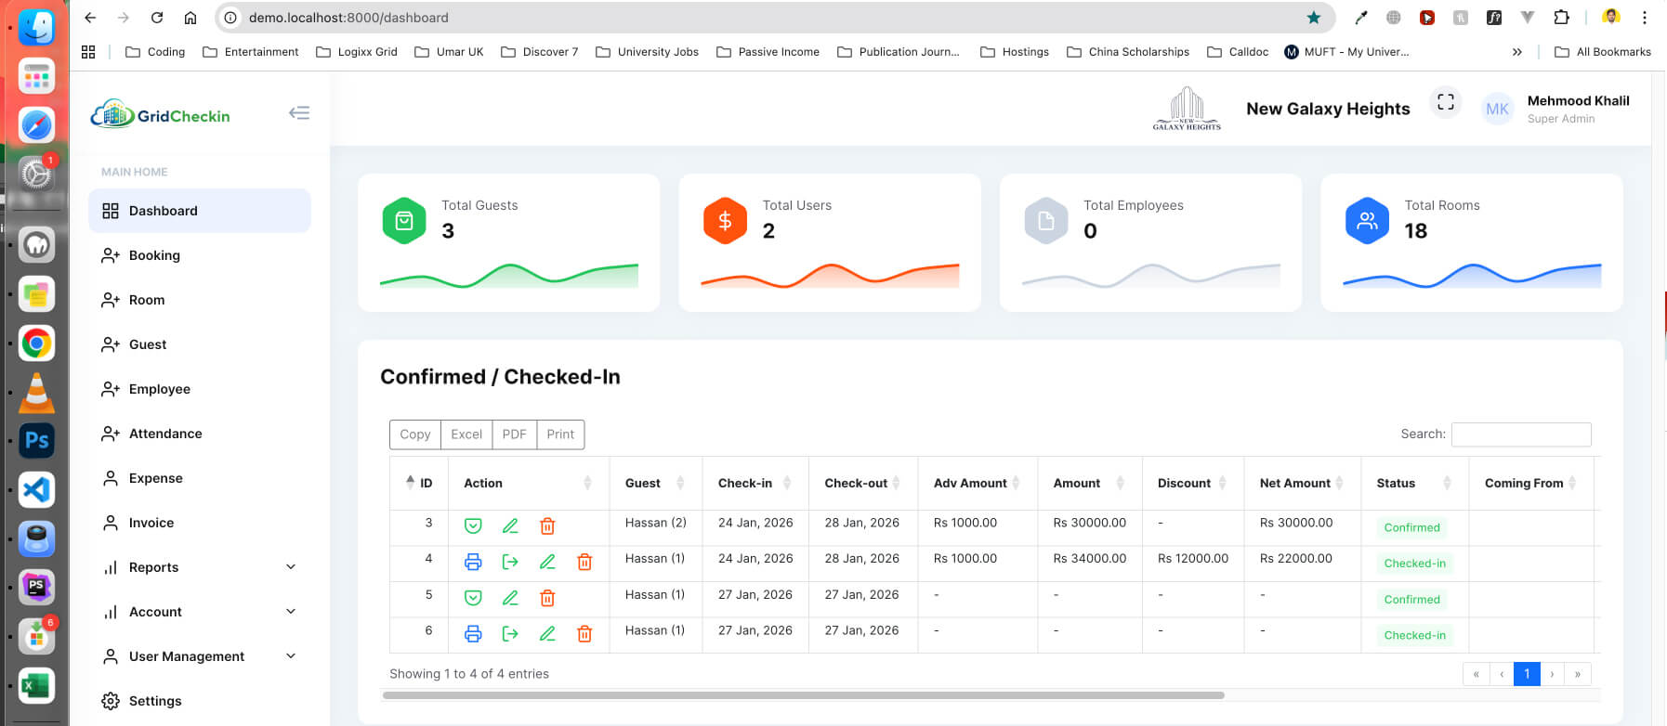Click the PDF export button
This screenshot has height=726, width=1667.
click(x=514, y=434)
